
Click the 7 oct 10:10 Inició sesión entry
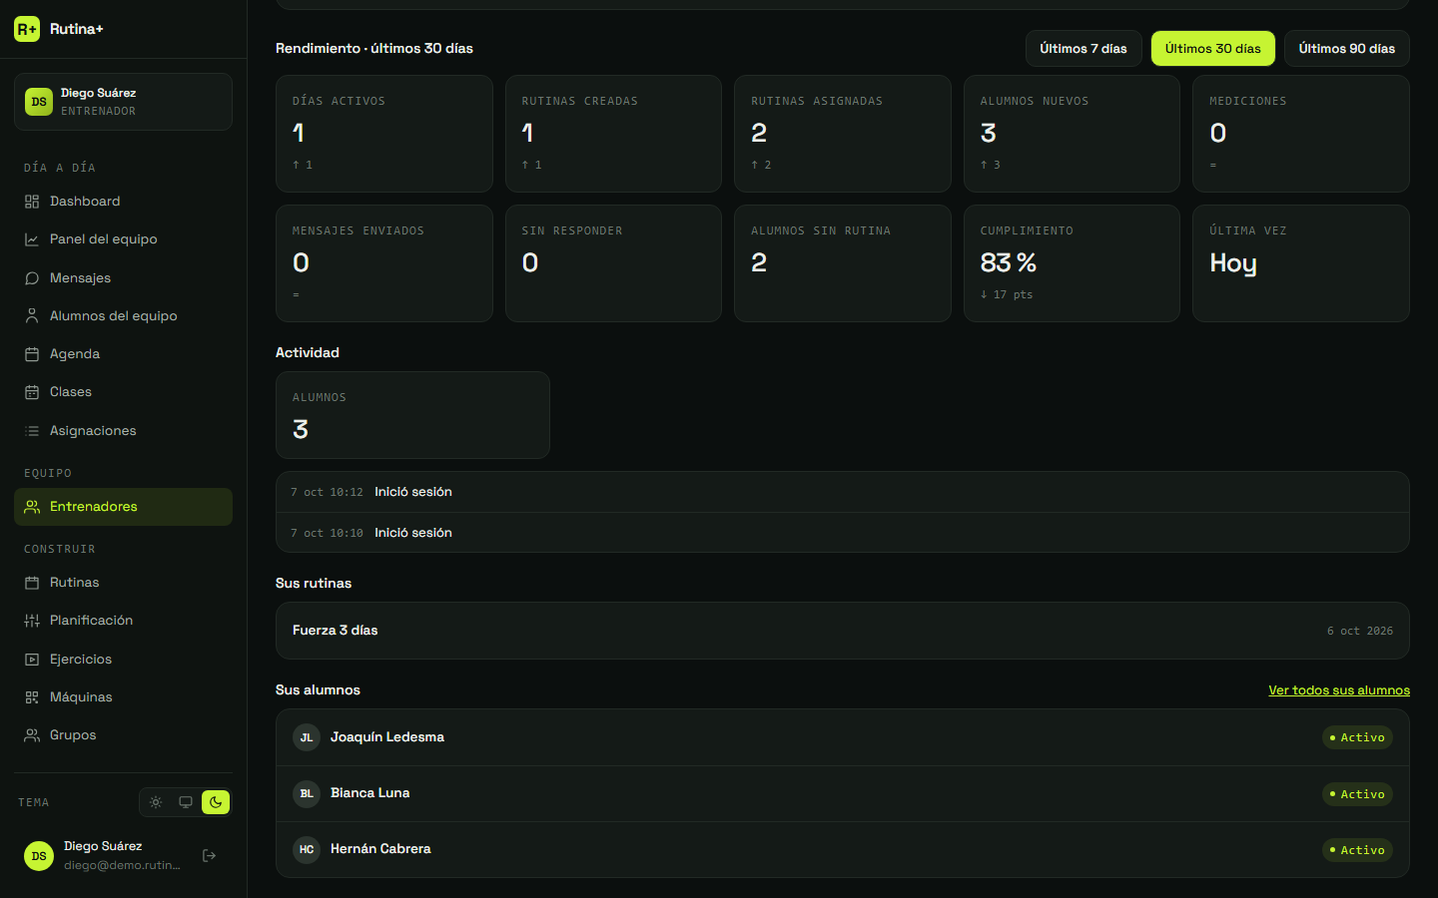tap(843, 533)
